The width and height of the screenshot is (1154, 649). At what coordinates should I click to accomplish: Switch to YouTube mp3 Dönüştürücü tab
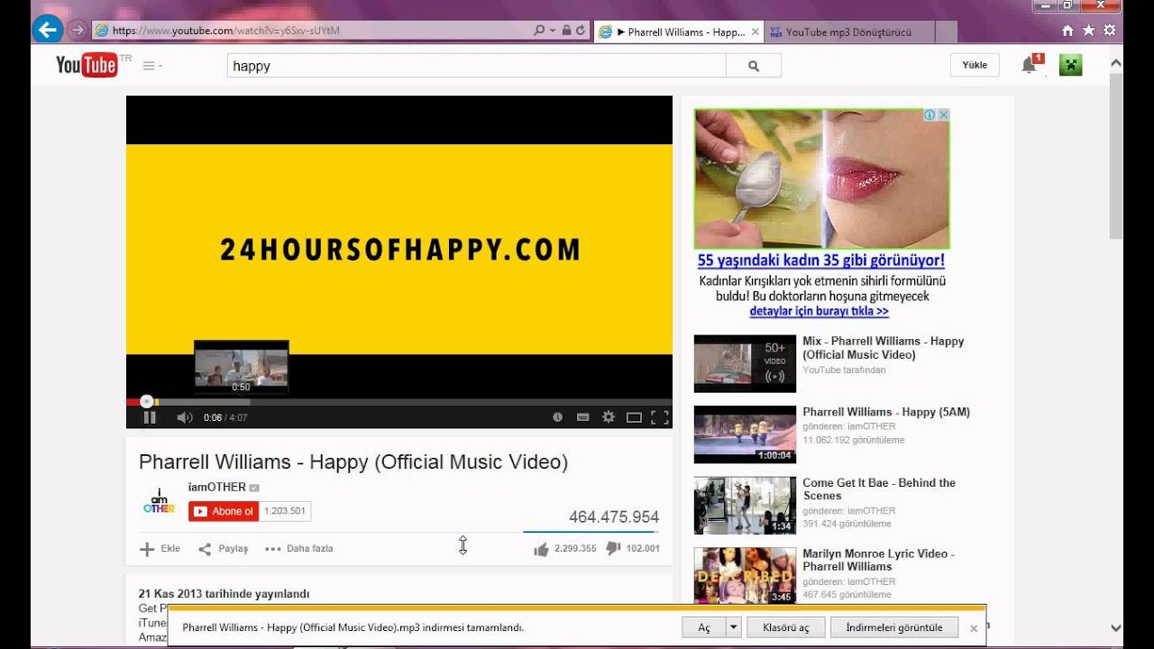(848, 32)
